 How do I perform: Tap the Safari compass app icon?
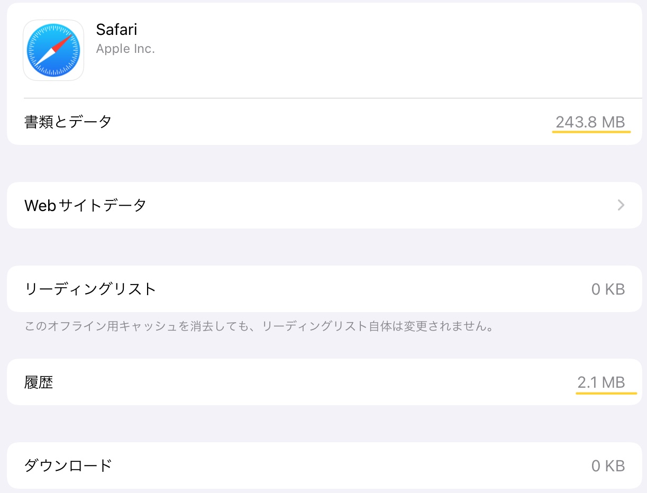[x=53, y=50]
